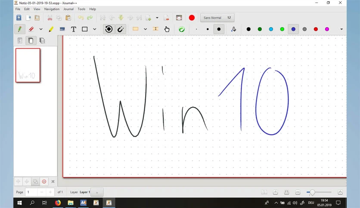
Task: Set pen thickness to fine
Action: point(196,29)
